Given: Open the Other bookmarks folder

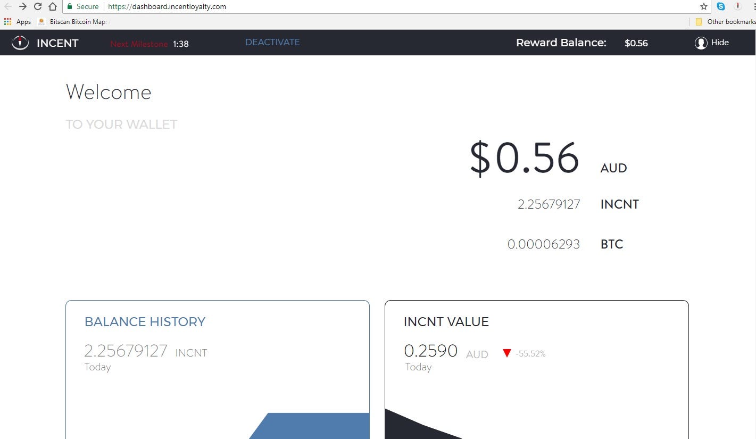Looking at the screenshot, I should [726, 22].
